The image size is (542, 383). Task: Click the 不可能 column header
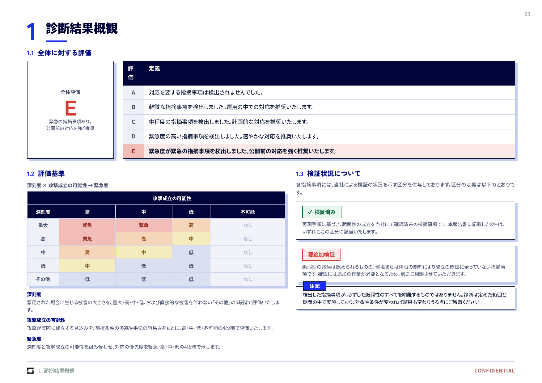coord(248,212)
